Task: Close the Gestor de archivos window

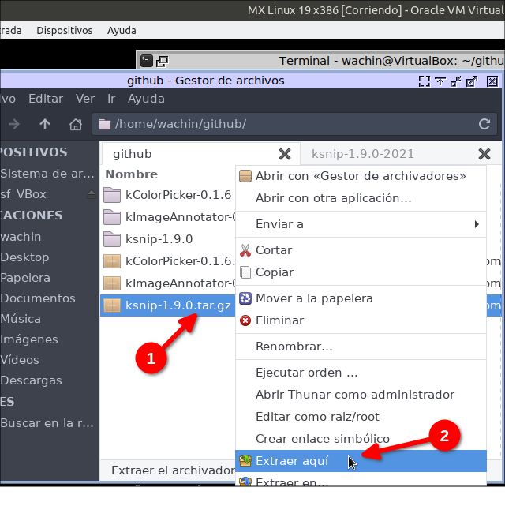Action: (x=492, y=81)
